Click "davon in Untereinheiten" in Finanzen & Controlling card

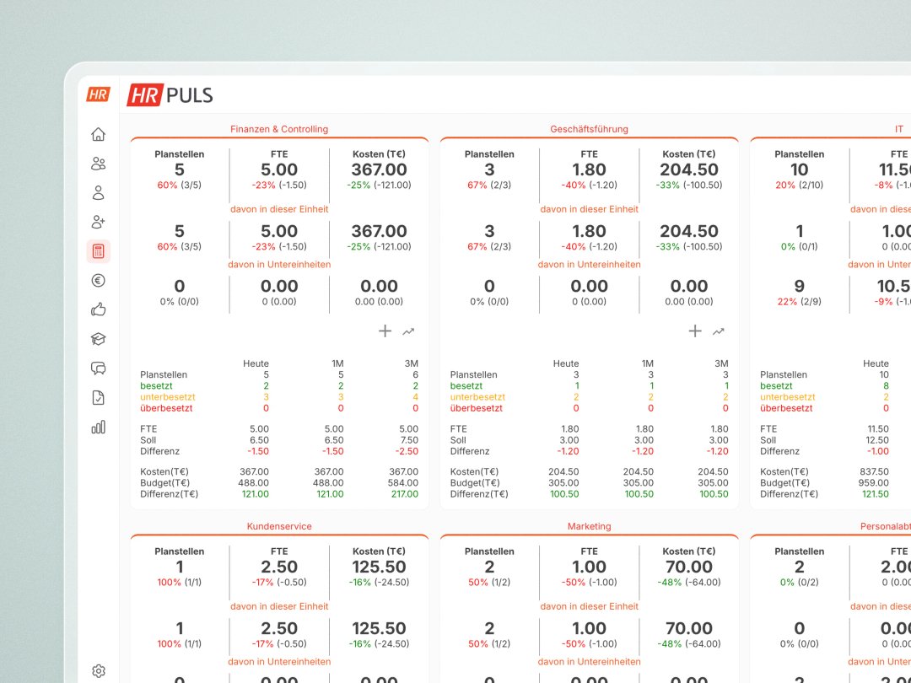point(279,264)
